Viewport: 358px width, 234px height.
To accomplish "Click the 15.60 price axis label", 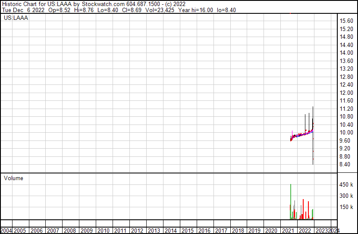I will tap(347, 21).
